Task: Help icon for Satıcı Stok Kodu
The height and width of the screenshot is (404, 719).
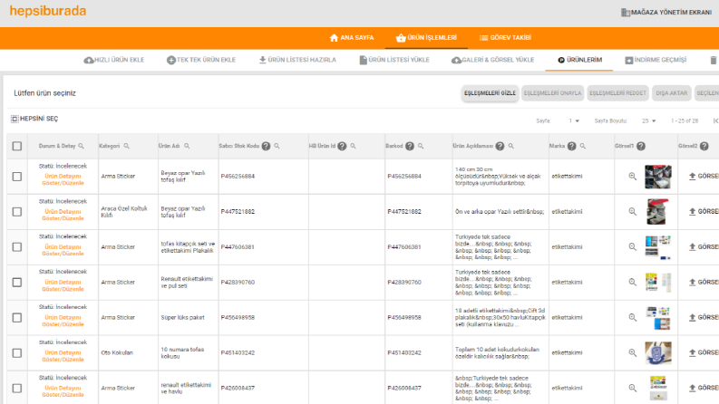Action: coord(266,146)
